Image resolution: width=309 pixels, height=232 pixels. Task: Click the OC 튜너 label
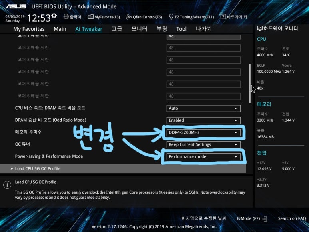pos(22,144)
